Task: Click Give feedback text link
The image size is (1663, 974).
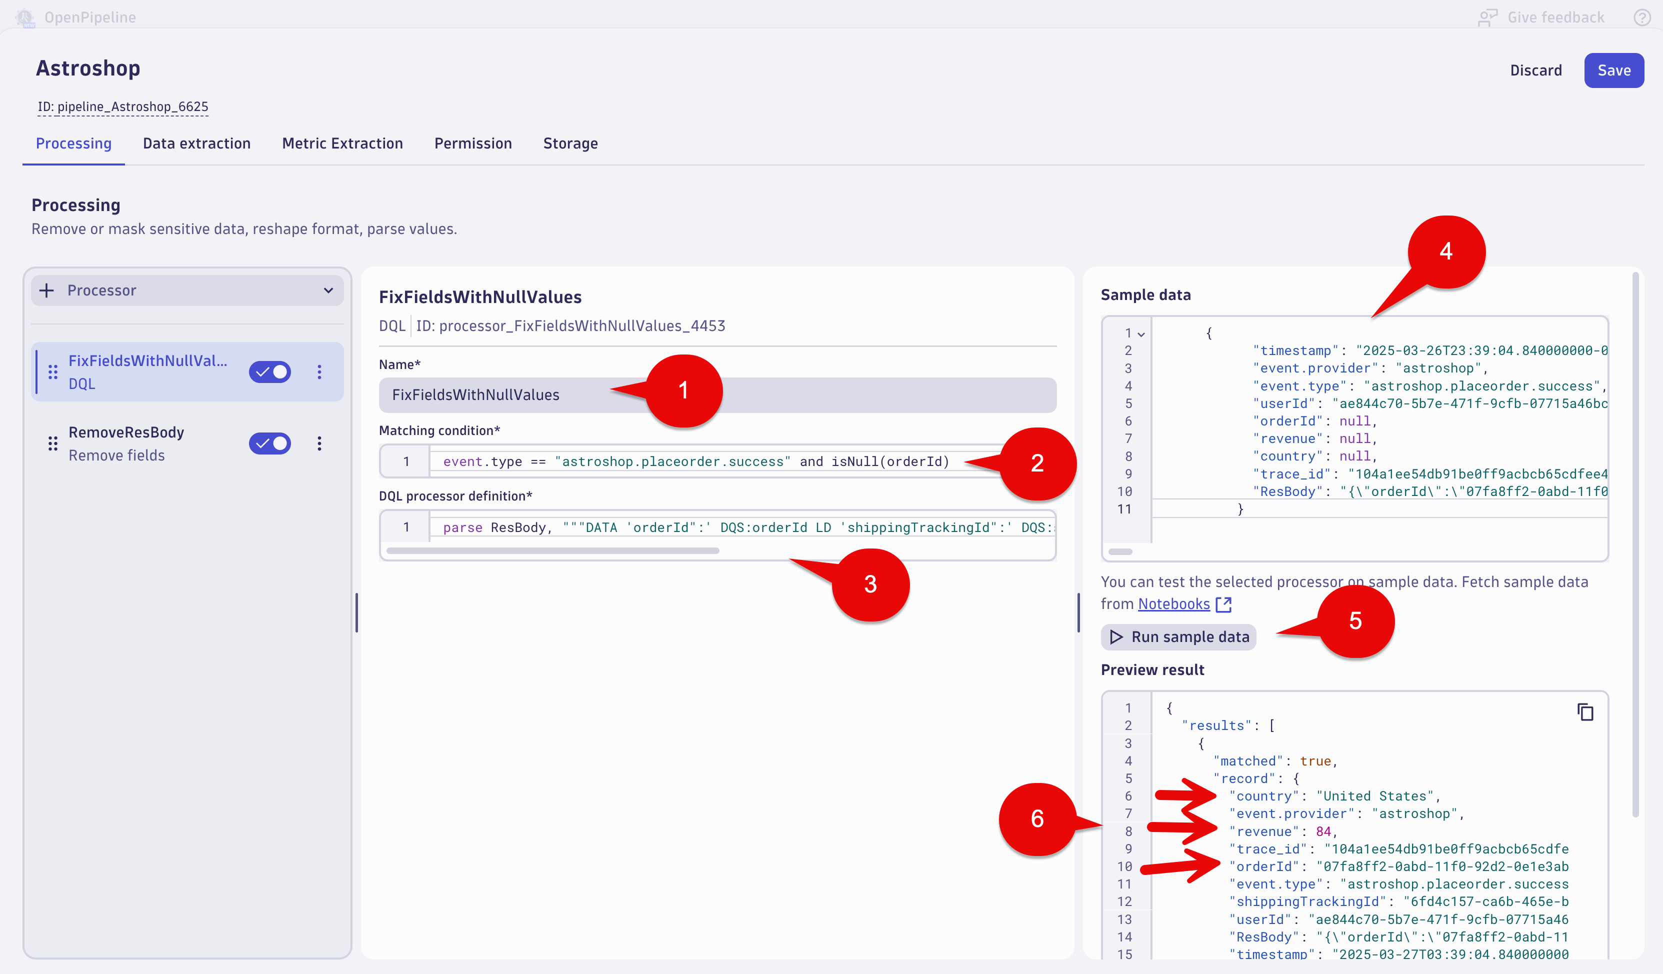Action: pyautogui.click(x=1555, y=17)
